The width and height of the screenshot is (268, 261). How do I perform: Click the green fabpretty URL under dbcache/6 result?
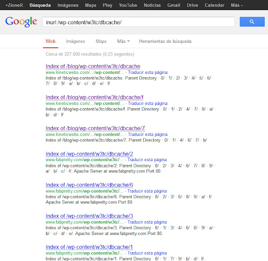(x=84, y=191)
